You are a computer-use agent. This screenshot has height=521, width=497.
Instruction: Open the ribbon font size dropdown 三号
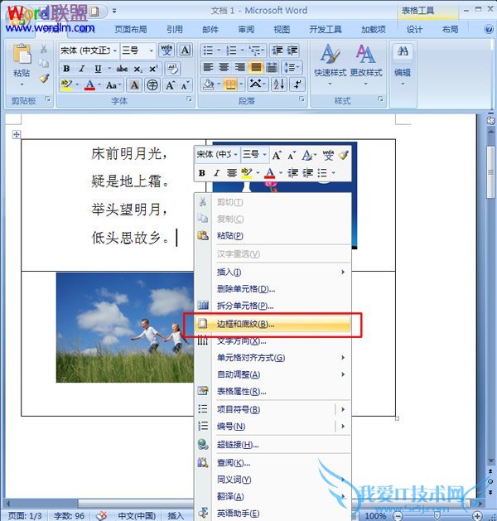[x=151, y=51]
